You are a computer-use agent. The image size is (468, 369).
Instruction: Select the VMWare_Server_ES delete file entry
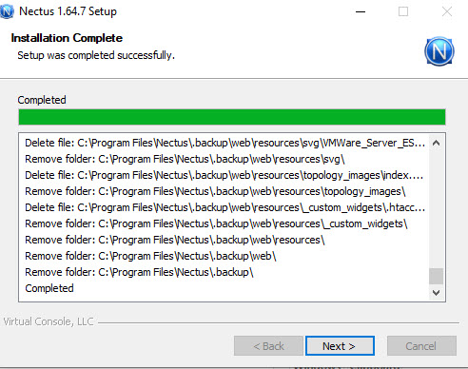(x=225, y=143)
